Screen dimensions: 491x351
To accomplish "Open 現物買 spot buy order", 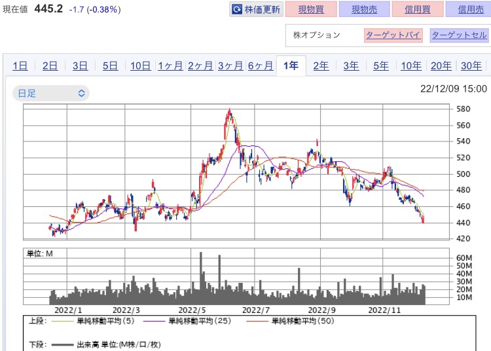I will click(311, 9).
